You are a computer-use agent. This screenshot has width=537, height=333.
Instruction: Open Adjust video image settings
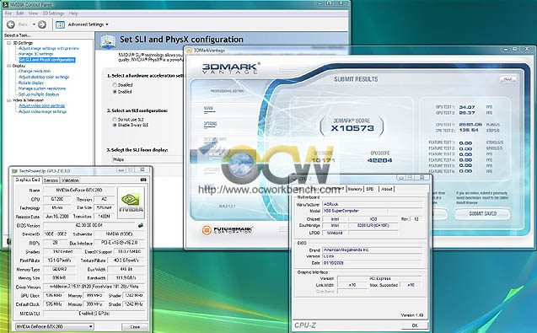42,111
